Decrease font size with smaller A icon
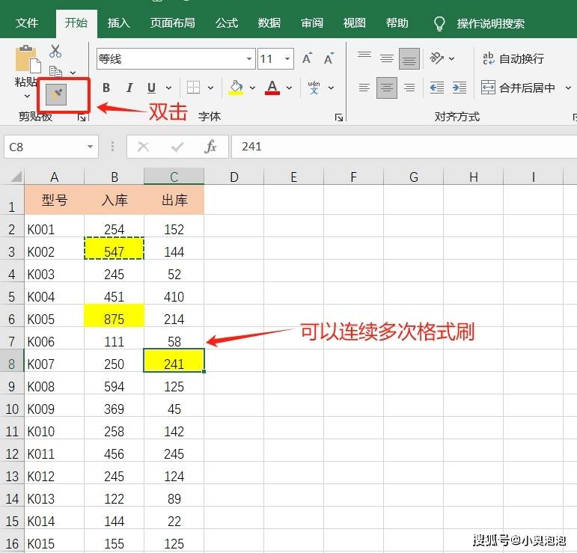The height and width of the screenshot is (553, 577). click(329, 58)
